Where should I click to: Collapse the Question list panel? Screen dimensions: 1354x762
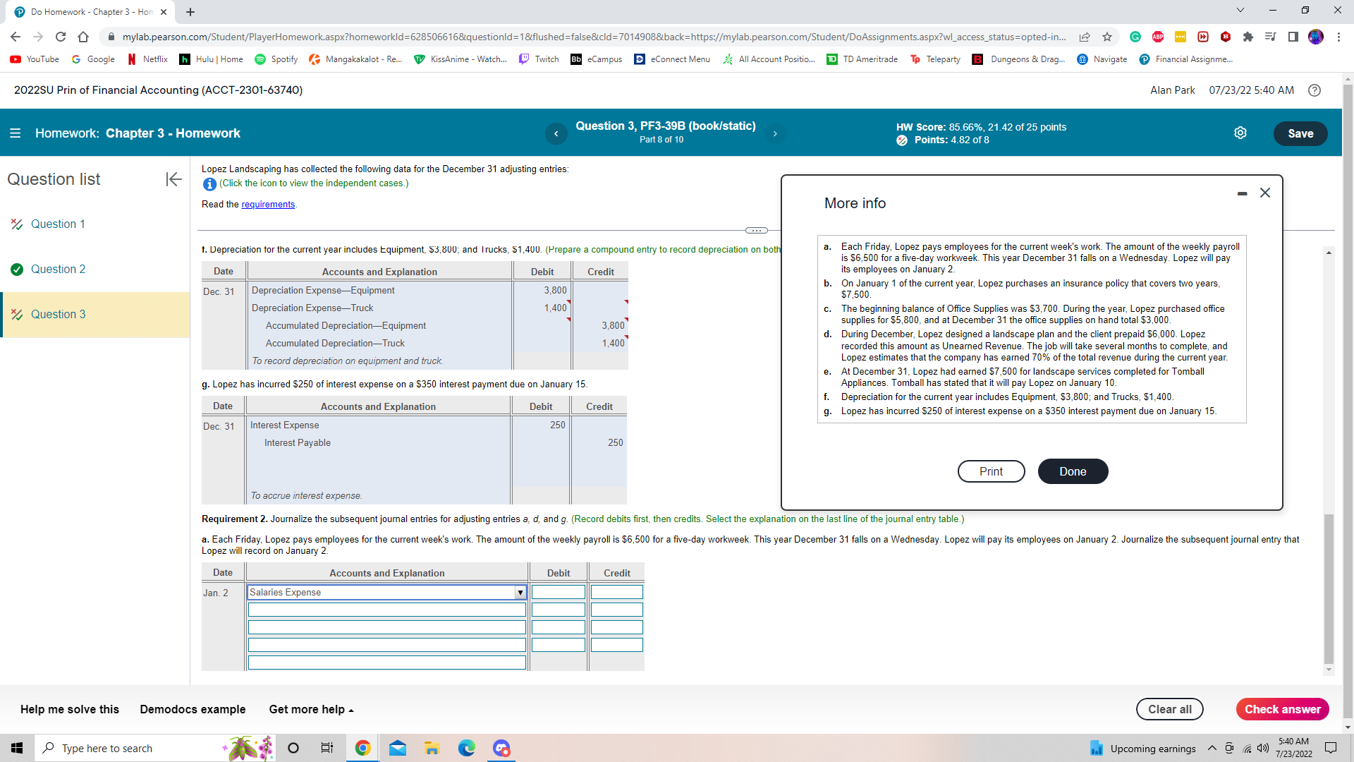[173, 179]
